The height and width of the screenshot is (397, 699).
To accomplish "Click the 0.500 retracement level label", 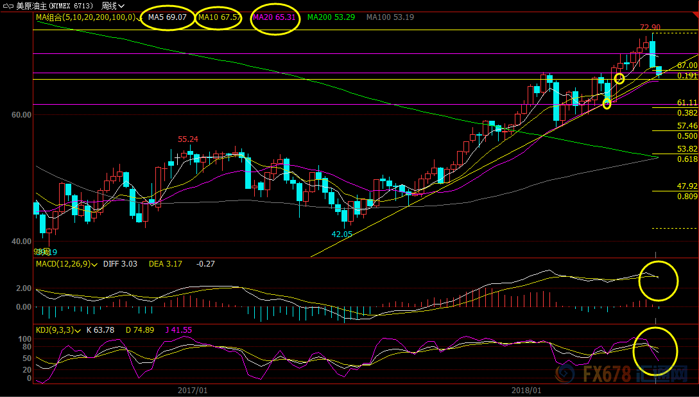I will point(687,136).
